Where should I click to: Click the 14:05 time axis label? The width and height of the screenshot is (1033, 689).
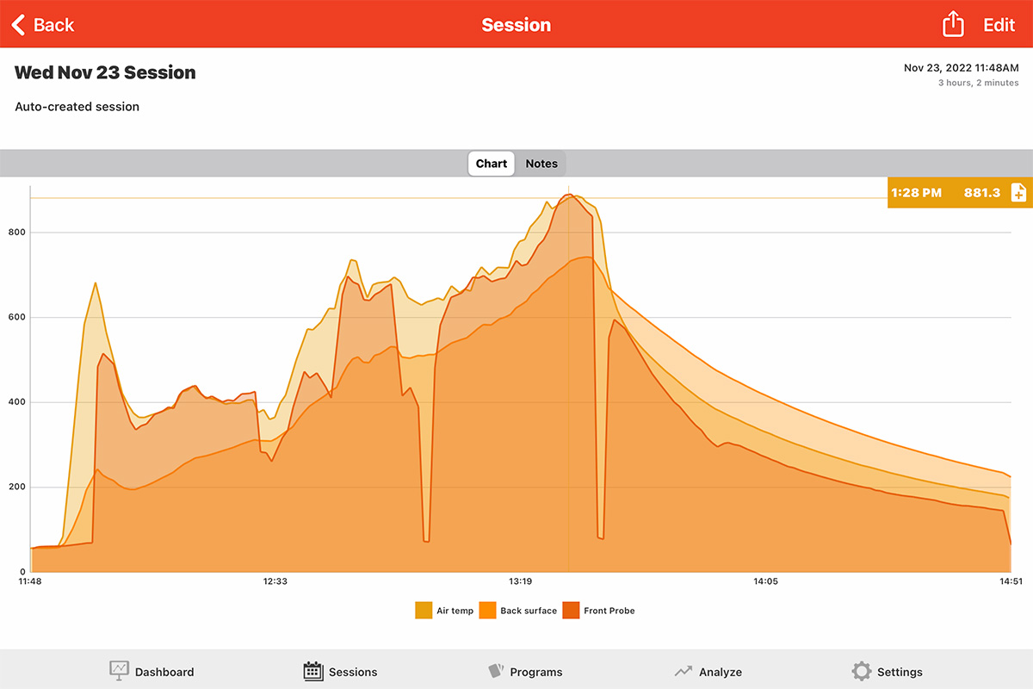(x=765, y=581)
